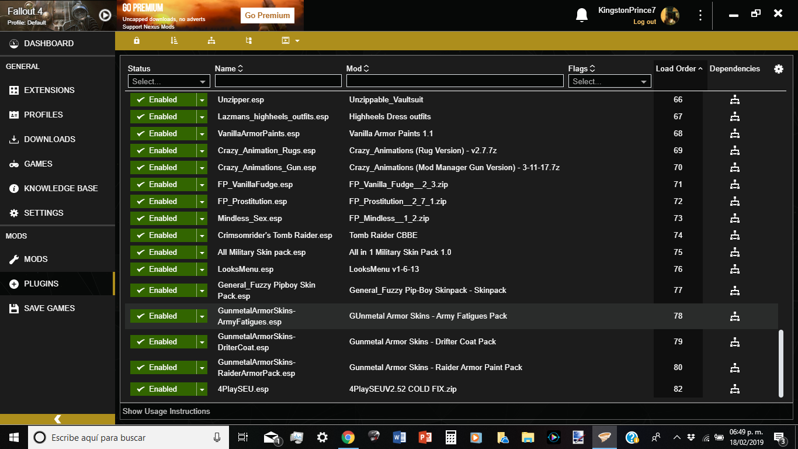Viewport: 798px width, 449px height.
Task: Toggle Enabled status for FP_VanillaFudge.esp
Action: [x=163, y=184]
